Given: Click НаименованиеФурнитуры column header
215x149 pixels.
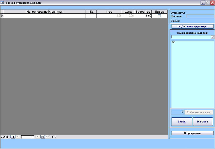Looking at the screenshot, I should pos(45,12).
